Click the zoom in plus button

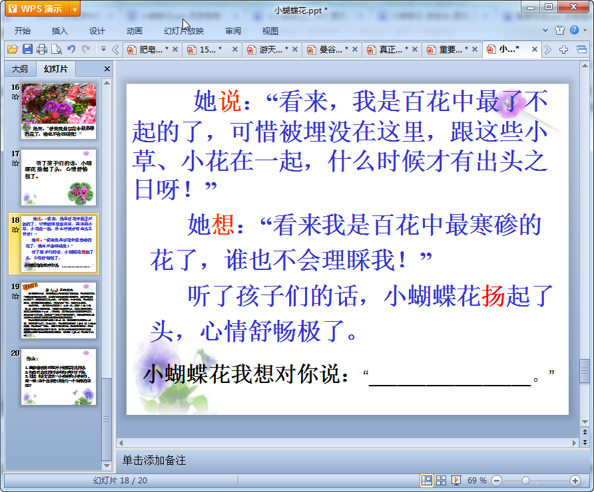coord(575,481)
